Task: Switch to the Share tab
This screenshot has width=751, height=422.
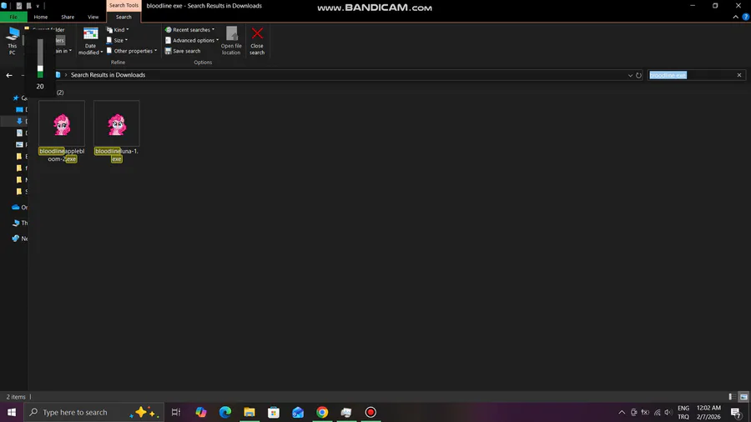Action: point(68,17)
